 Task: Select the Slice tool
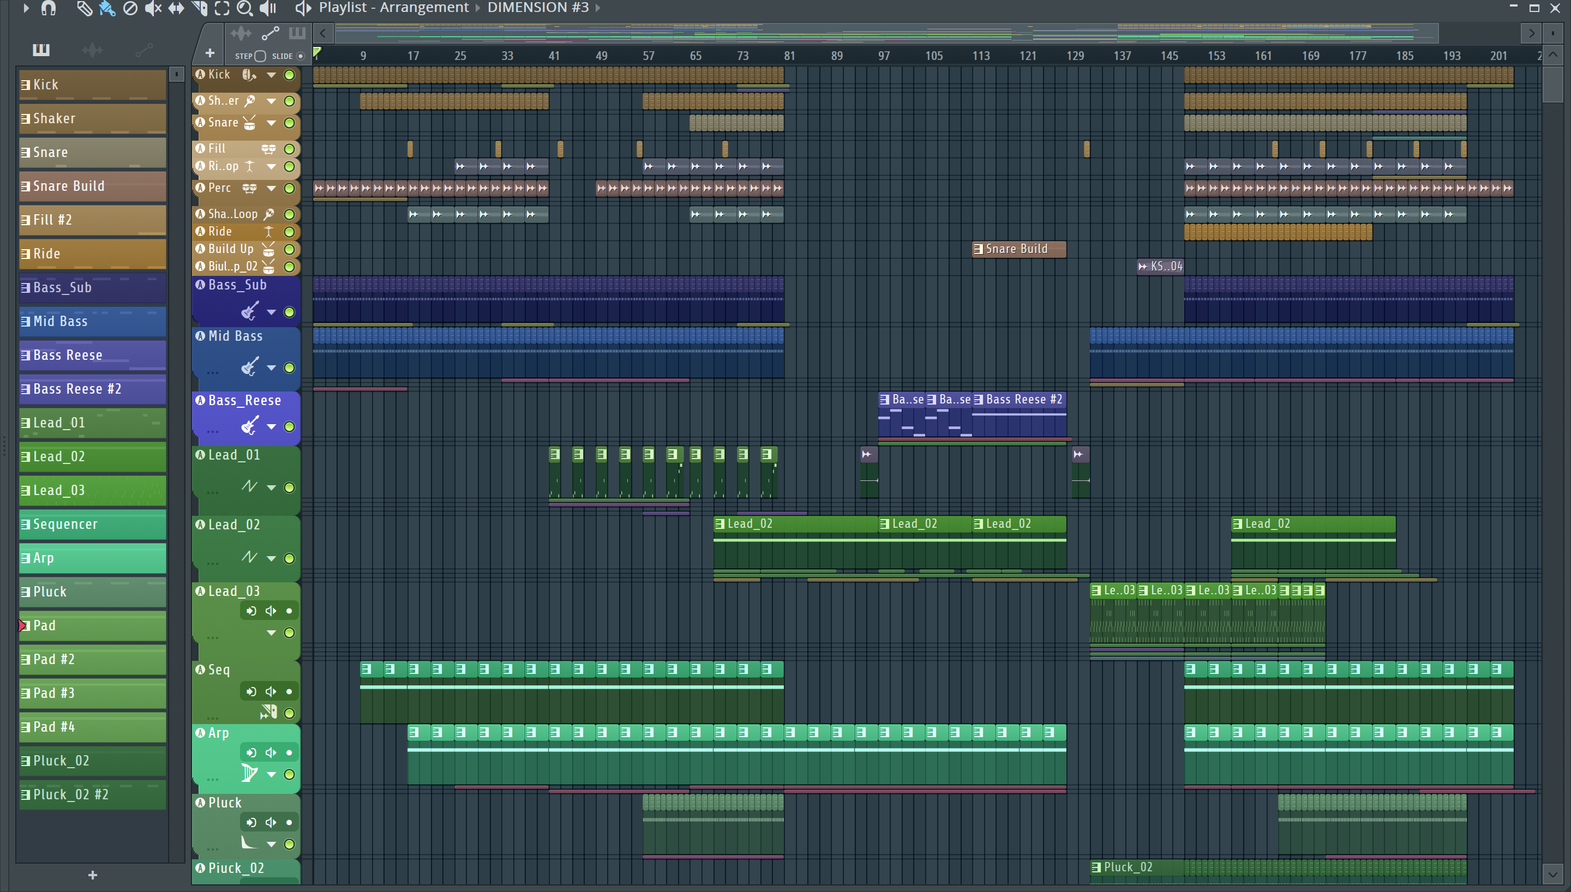coord(199,8)
